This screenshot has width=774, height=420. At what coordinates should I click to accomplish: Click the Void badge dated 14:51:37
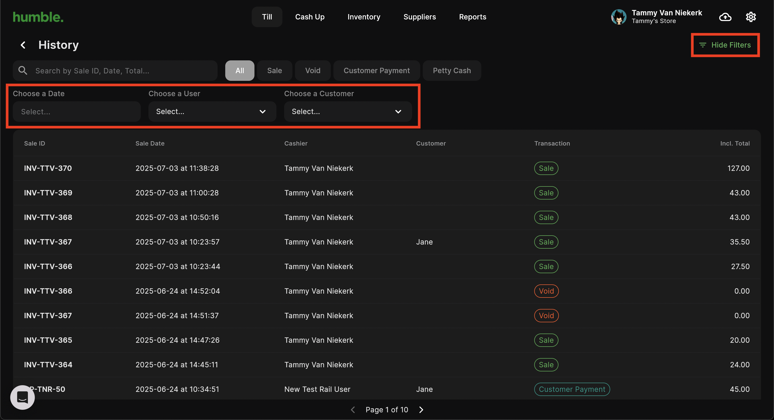(x=546, y=316)
